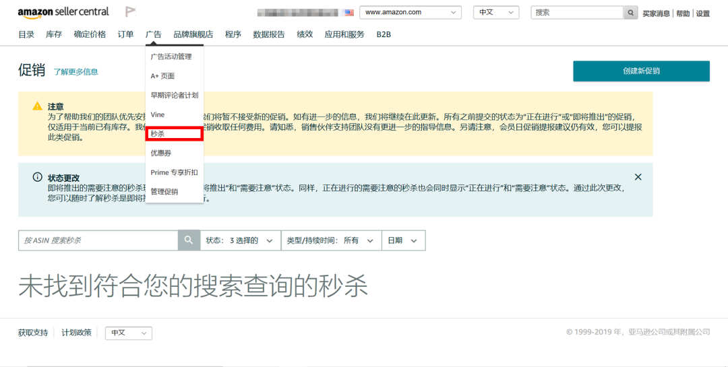
Task: Click the info circle icon near 状态更改
Action: [38, 177]
